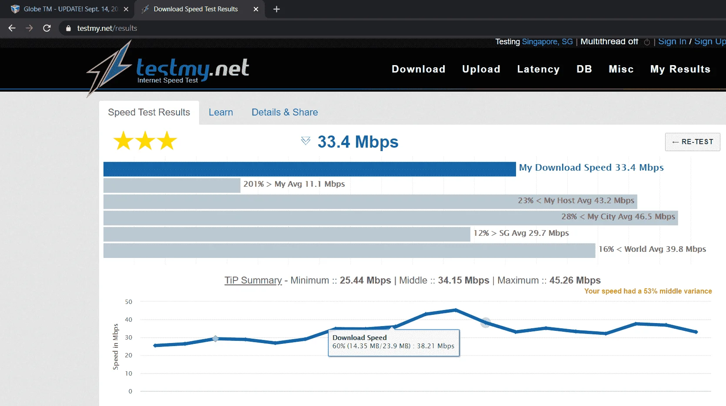Open Misc menu item
Screen dimensions: 726x406
pyautogui.click(x=621, y=69)
